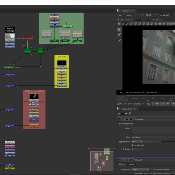Click the ripple edit lines icon
This screenshot has height=175, width=175.
click(156, 24)
